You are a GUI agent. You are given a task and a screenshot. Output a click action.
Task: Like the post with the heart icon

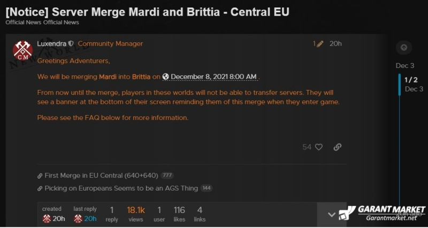coord(318,147)
